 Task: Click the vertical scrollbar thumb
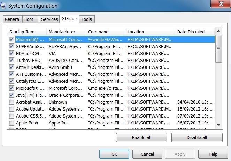point(218,49)
